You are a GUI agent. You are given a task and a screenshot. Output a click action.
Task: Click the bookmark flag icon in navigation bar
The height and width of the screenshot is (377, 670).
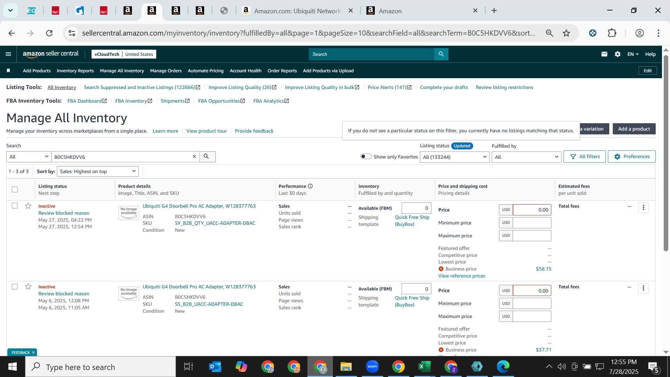8,71
